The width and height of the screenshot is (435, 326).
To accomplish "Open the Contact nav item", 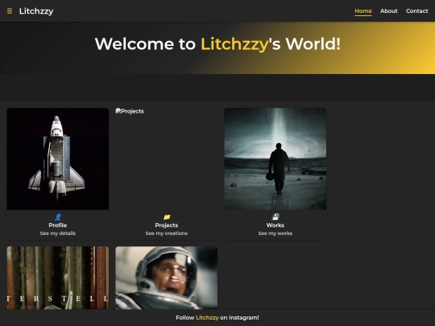I will (417, 11).
